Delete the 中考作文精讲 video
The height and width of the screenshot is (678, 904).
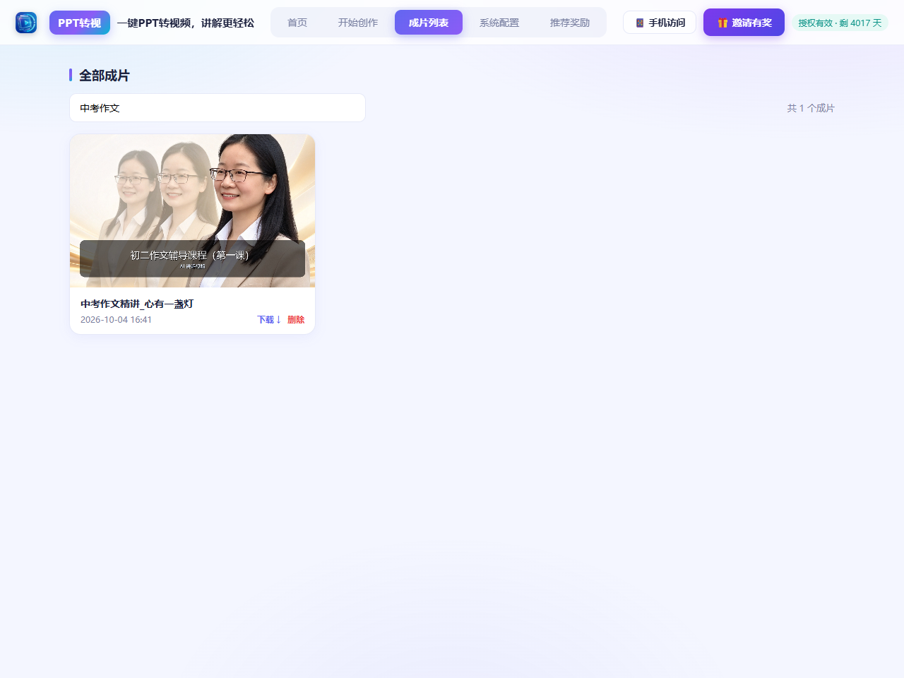point(296,320)
